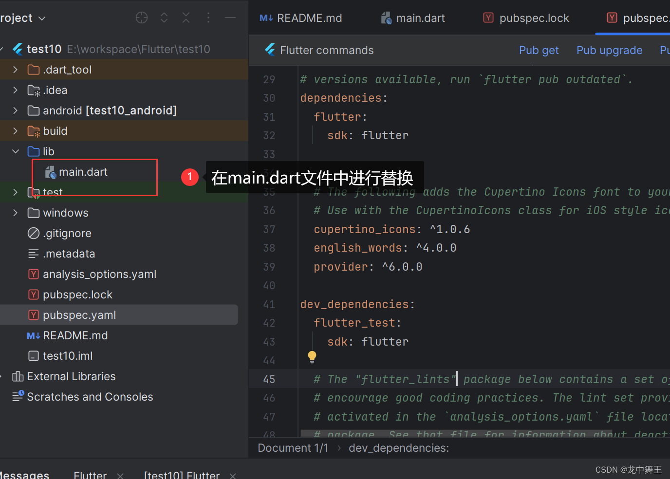Click the analysis_options.yaml YAML icon

tap(34, 274)
